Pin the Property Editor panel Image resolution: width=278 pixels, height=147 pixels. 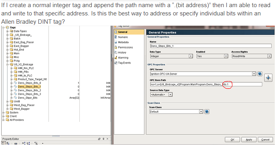[104, 139]
